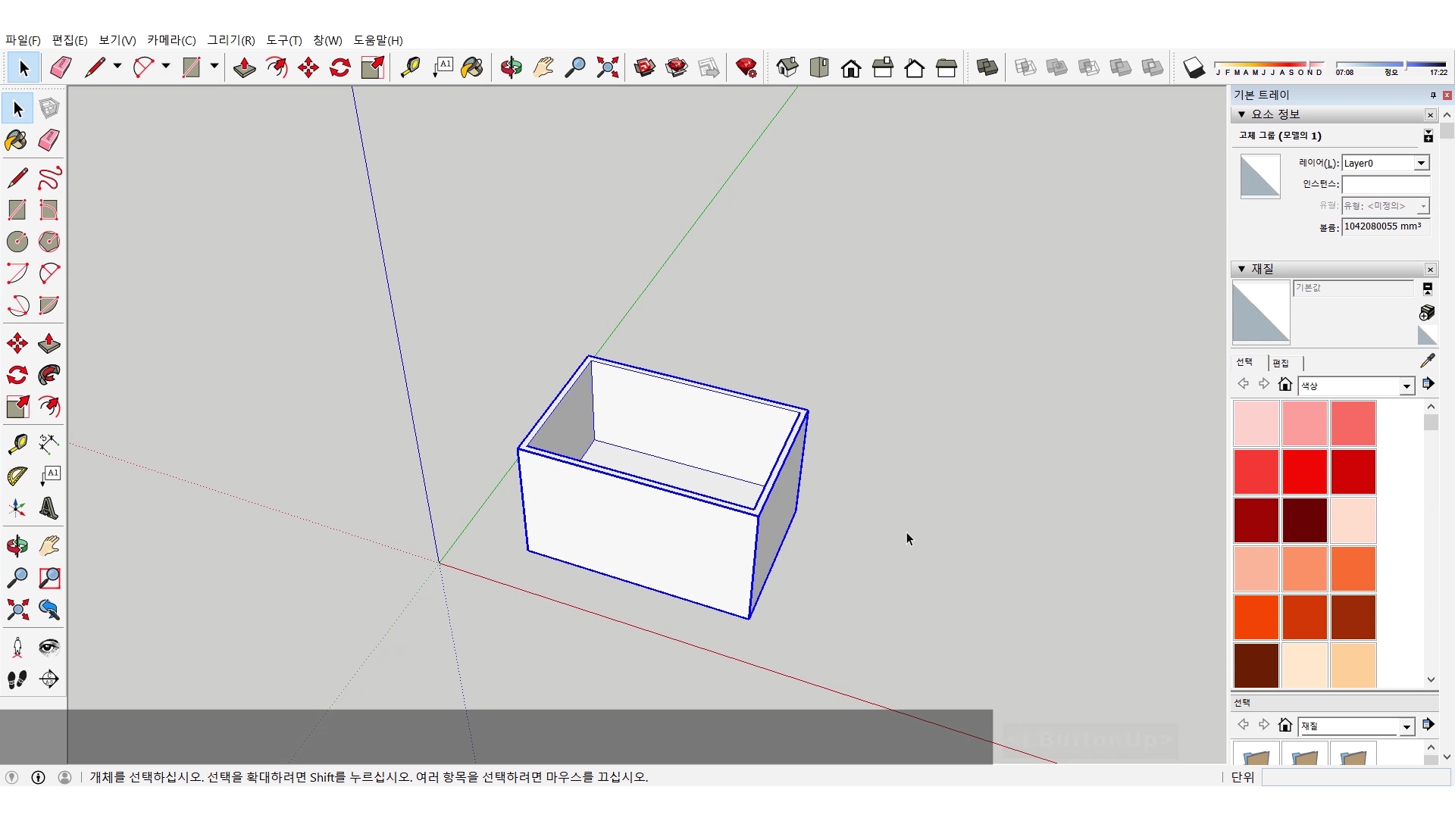Switch to Iso view using house icon
1455x818 pixels.
(787, 67)
